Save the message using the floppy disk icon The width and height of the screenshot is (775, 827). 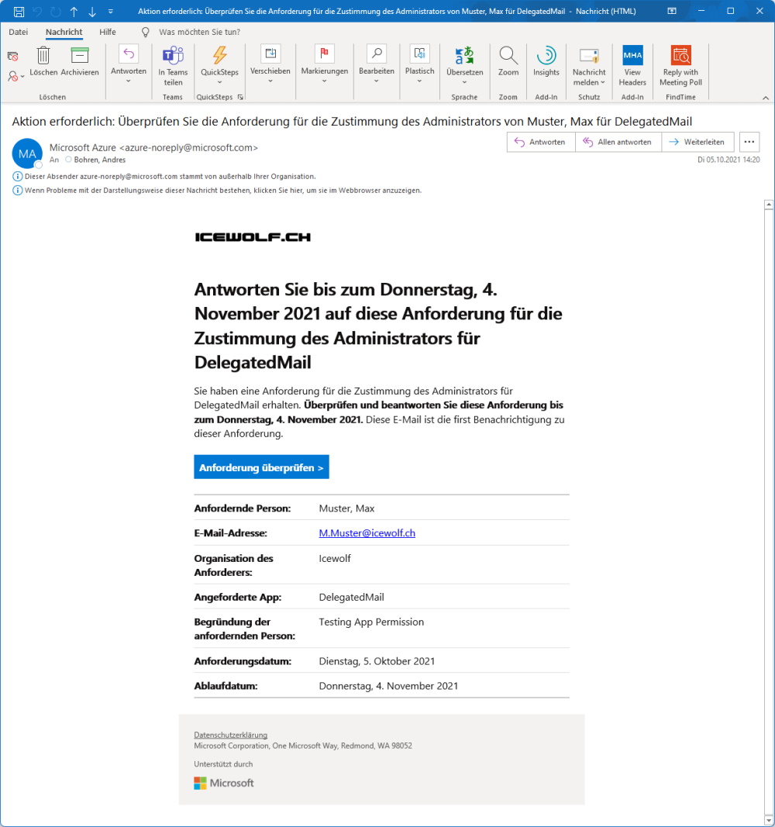[19, 11]
